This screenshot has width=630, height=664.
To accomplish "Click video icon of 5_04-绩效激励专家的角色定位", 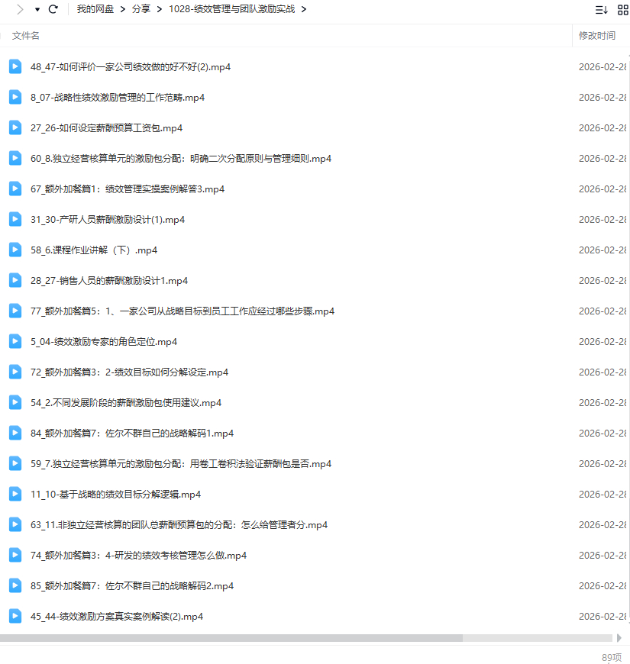I will (15, 341).
